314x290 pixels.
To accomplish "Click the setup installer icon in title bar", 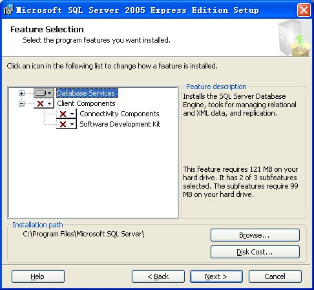I will coord(8,10).
